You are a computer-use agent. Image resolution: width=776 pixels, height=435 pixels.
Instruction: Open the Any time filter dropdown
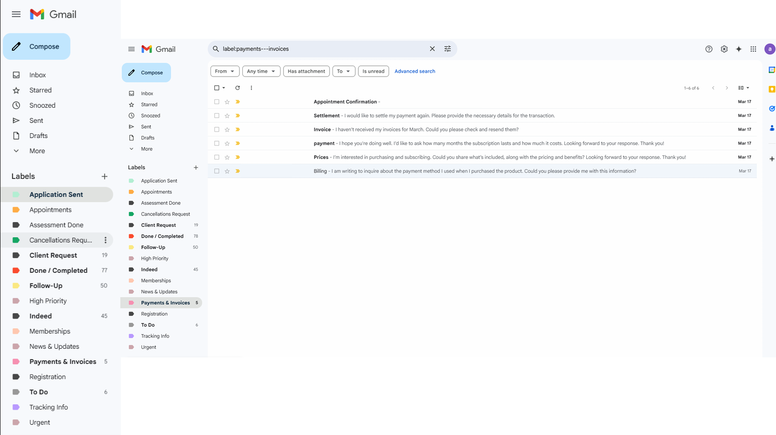[x=261, y=71]
